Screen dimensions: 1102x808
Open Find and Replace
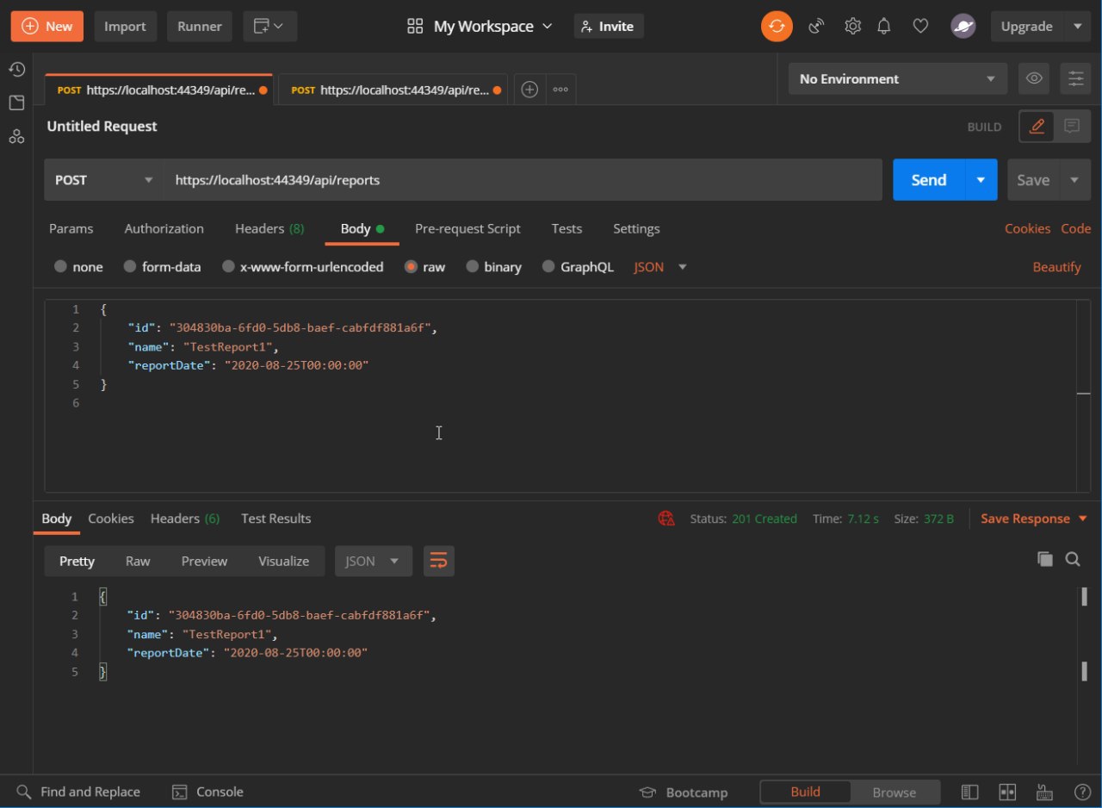point(77,792)
